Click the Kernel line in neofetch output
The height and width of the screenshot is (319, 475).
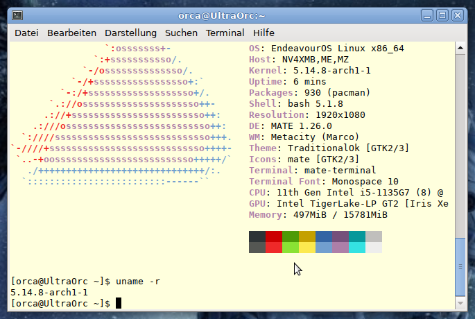click(309, 71)
